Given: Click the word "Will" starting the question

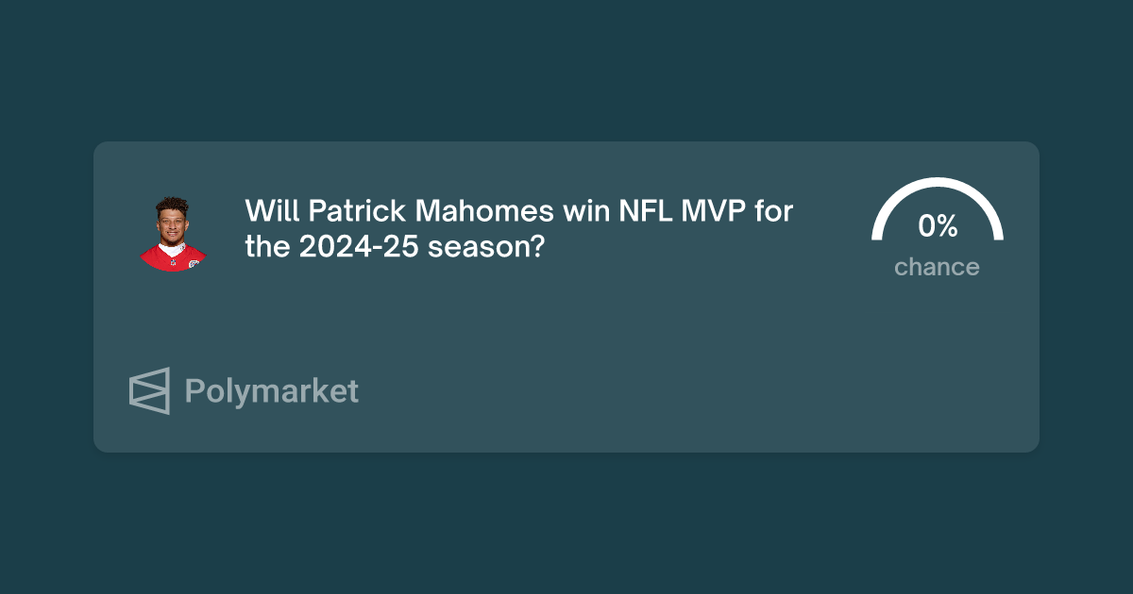Looking at the screenshot, I should click(x=273, y=210).
